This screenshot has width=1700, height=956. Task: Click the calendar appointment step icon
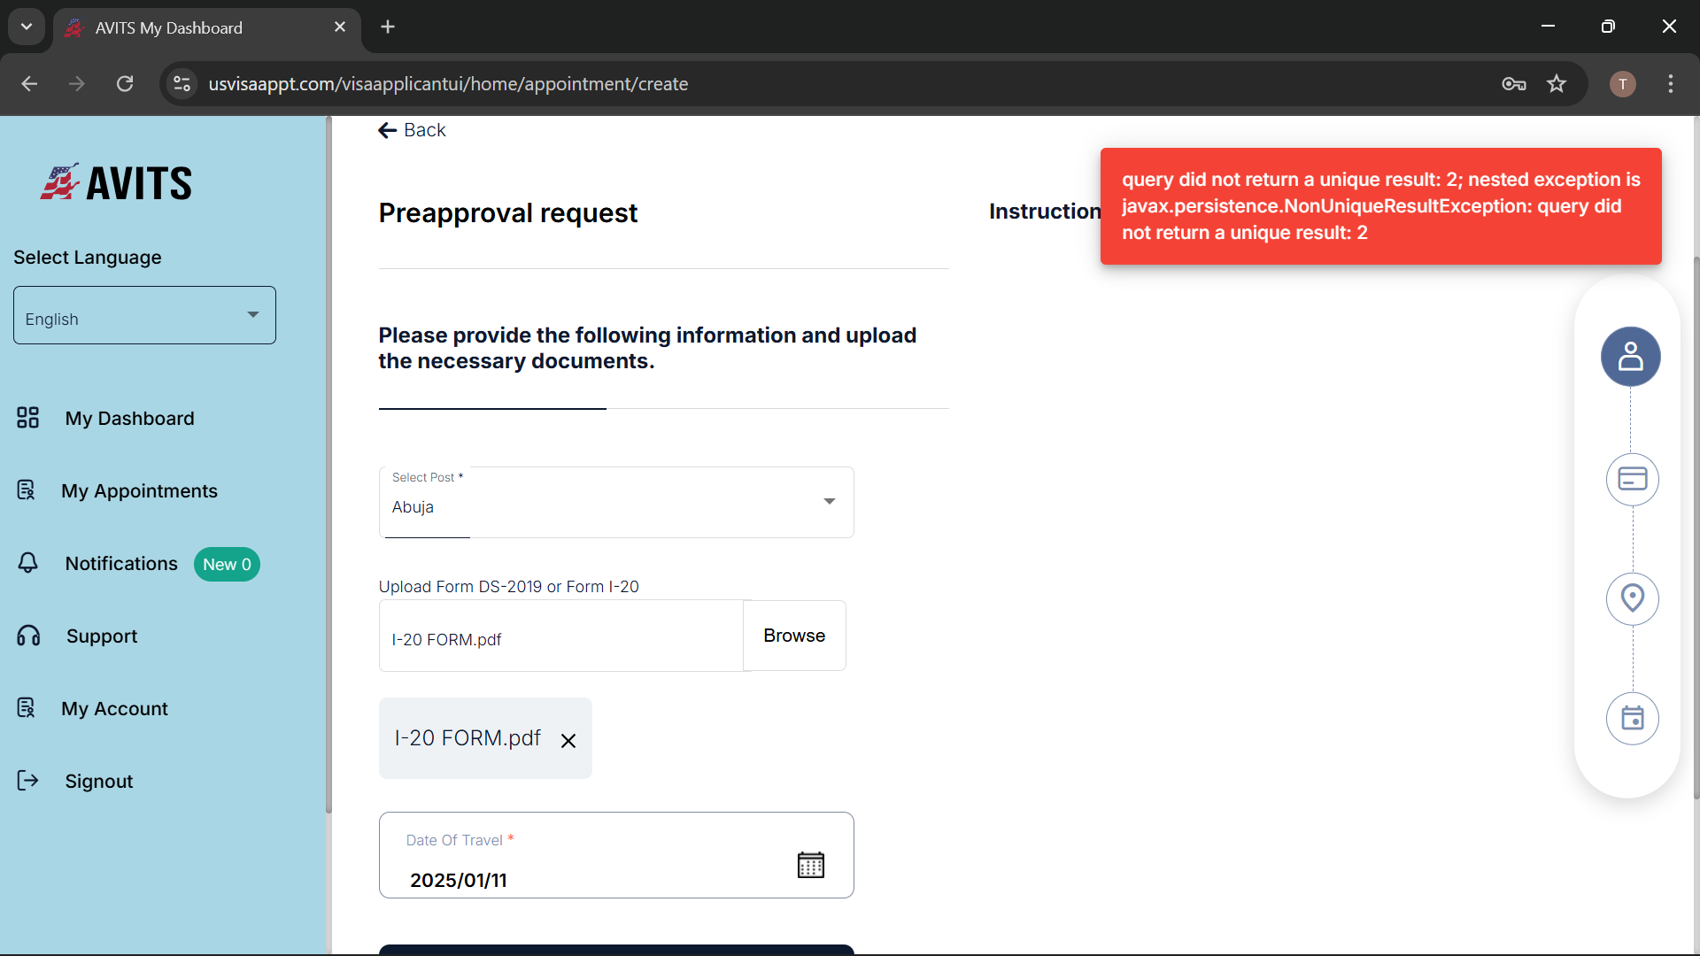click(1632, 718)
